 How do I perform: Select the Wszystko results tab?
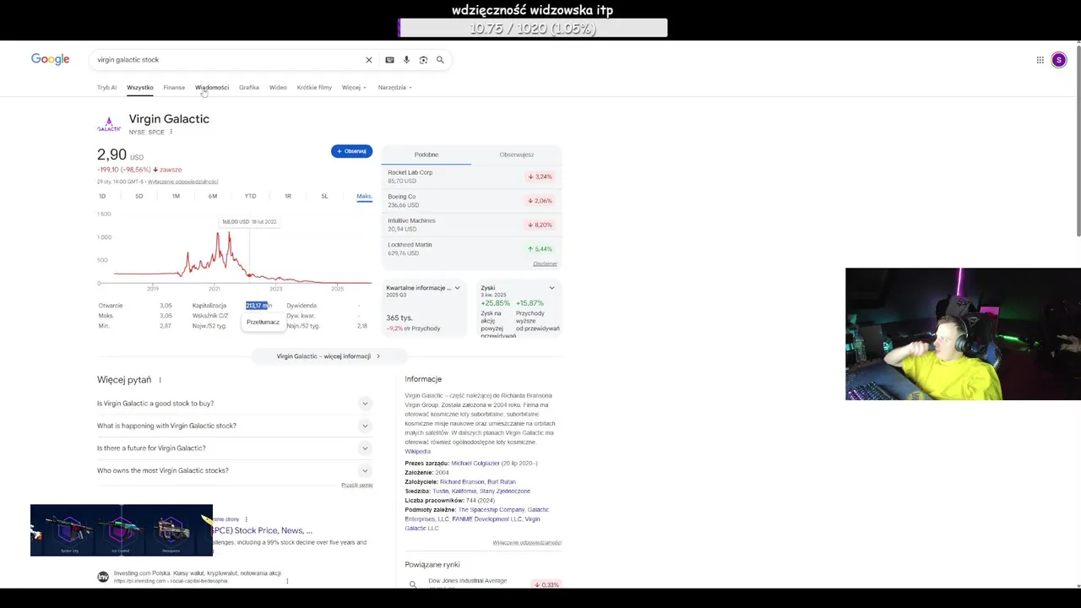pyautogui.click(x=140, y=87)
